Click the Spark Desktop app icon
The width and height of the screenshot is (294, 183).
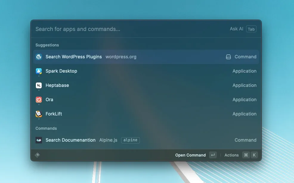pyautogui.click(x=39, y=71)
